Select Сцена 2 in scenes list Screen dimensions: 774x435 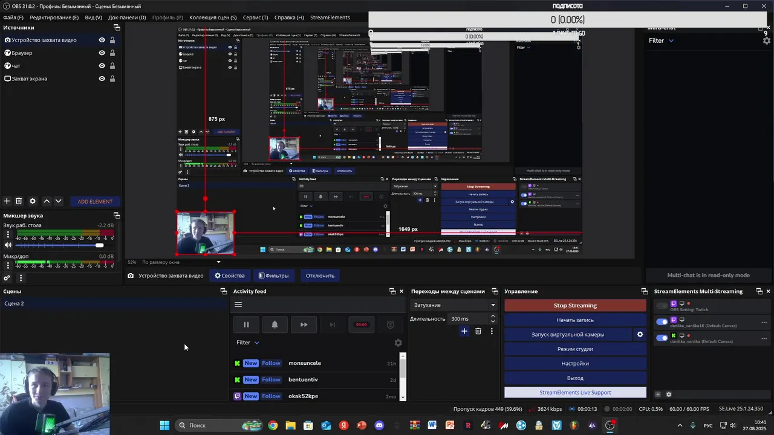click(x=114, y=303)
